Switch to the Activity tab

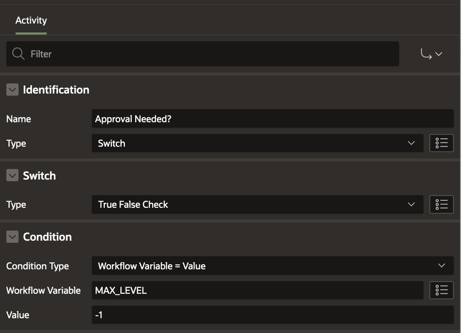pos(31,20)
